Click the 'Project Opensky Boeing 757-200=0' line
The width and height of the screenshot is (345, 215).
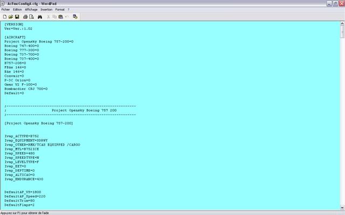(39, 41)
